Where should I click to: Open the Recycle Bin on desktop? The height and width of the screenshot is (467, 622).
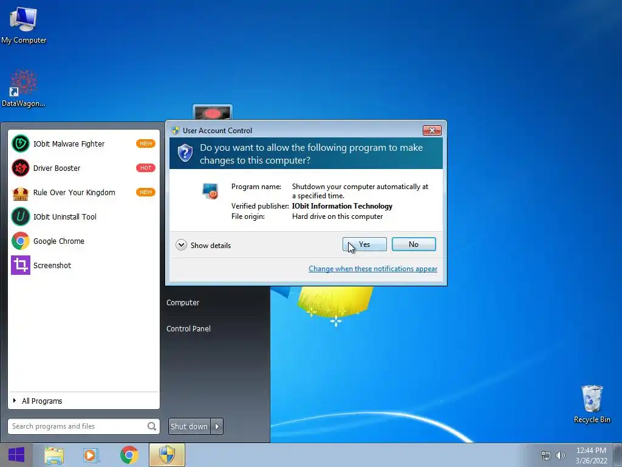click(592, 404)
